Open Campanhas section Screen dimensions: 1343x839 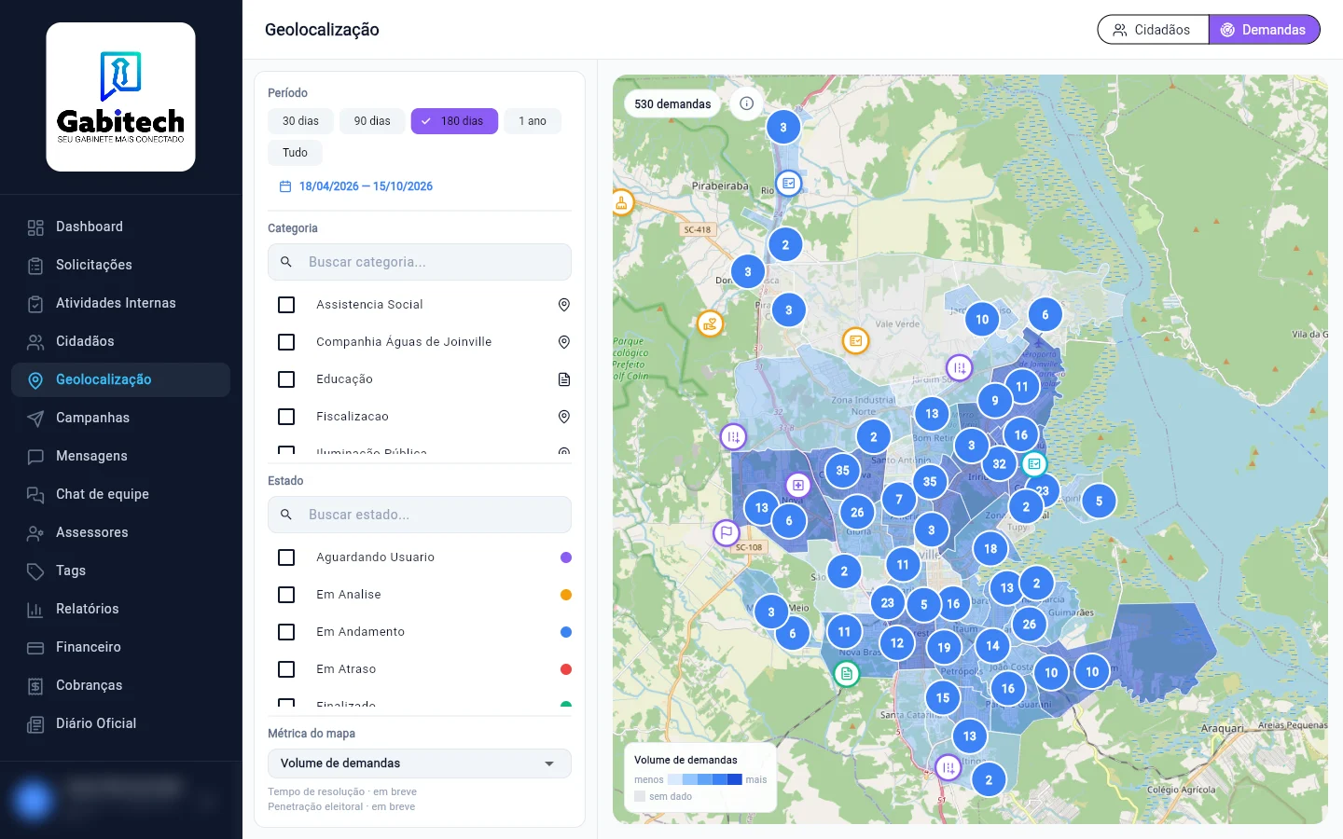[120, 418]
